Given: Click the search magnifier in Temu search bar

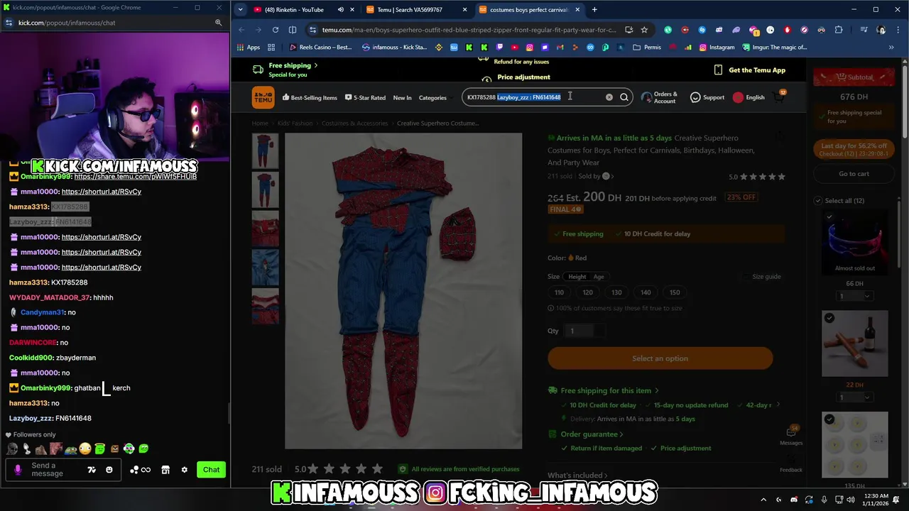Looking at the screenshot, I should pyautogui.click(x=624, y=97).
